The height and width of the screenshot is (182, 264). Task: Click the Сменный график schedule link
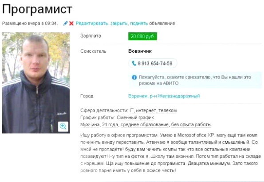(135, 117)
